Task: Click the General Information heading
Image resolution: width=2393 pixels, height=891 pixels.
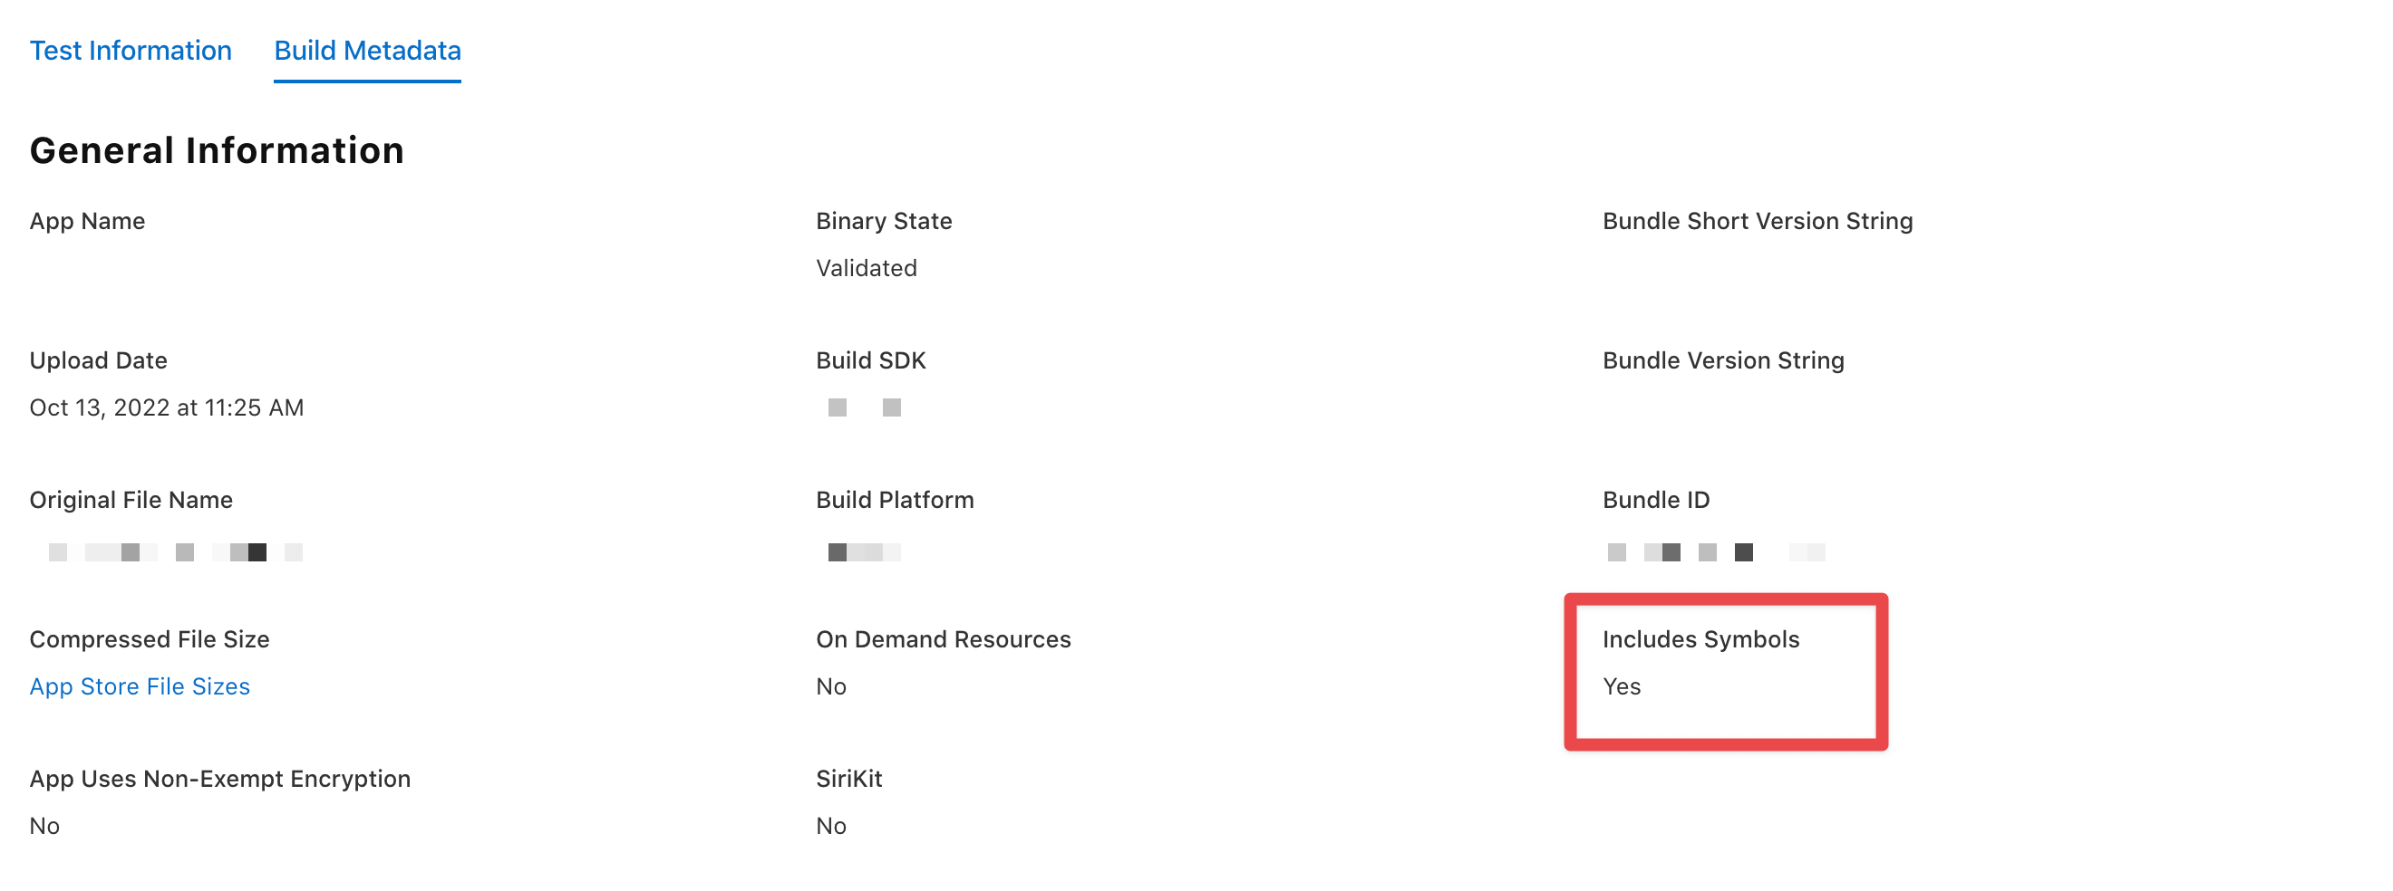Action: click(x=217, y=150)
